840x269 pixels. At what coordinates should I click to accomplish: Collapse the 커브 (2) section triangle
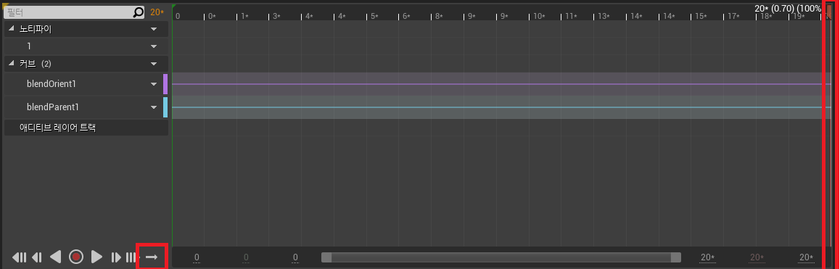click(x=12, y=64)
